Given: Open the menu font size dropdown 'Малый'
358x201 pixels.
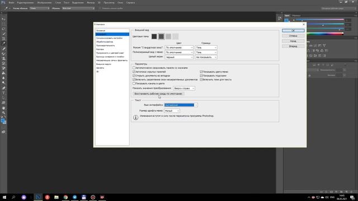Looking at the screenshot, I should click(172, 111).
